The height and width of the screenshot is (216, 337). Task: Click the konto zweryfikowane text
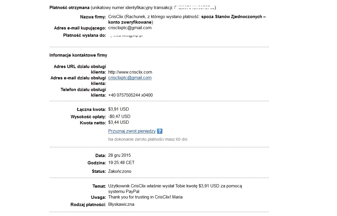[130, 22]
